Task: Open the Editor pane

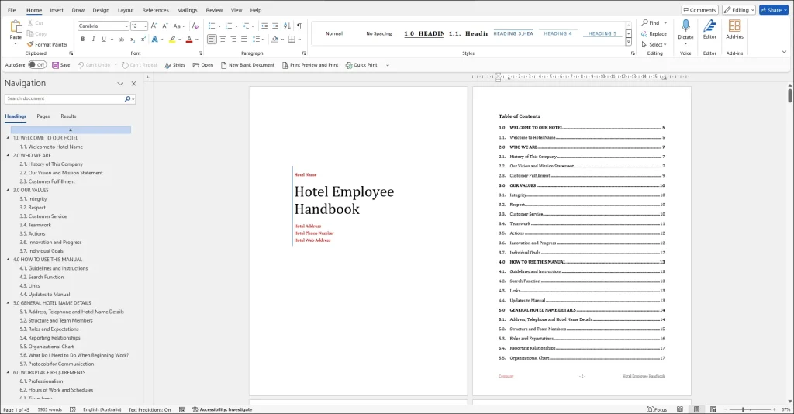Action: tap(709, 29)
